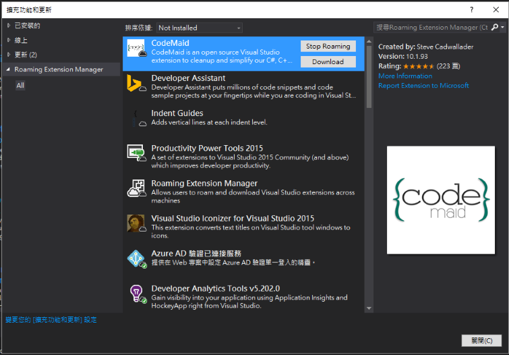
Task: Click the Developer Analytics Tools lightbulb icon
Action: click(x=137, y=294)
